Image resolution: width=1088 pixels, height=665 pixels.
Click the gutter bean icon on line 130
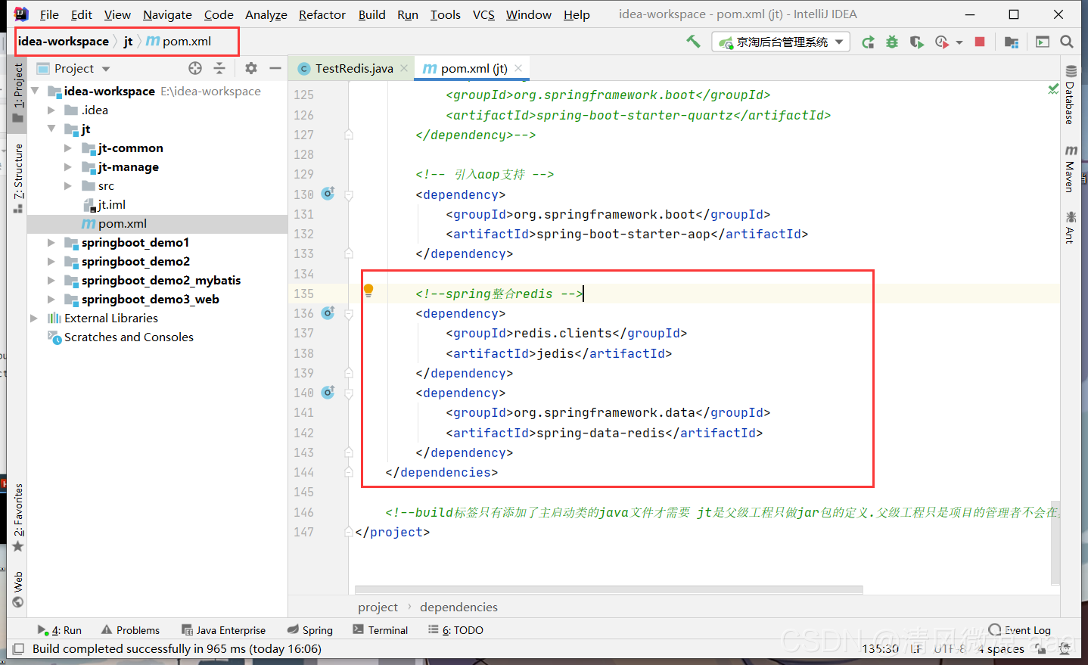[x=328, y=194]
